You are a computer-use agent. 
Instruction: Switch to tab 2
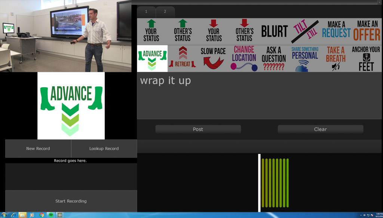click(165, 12)
